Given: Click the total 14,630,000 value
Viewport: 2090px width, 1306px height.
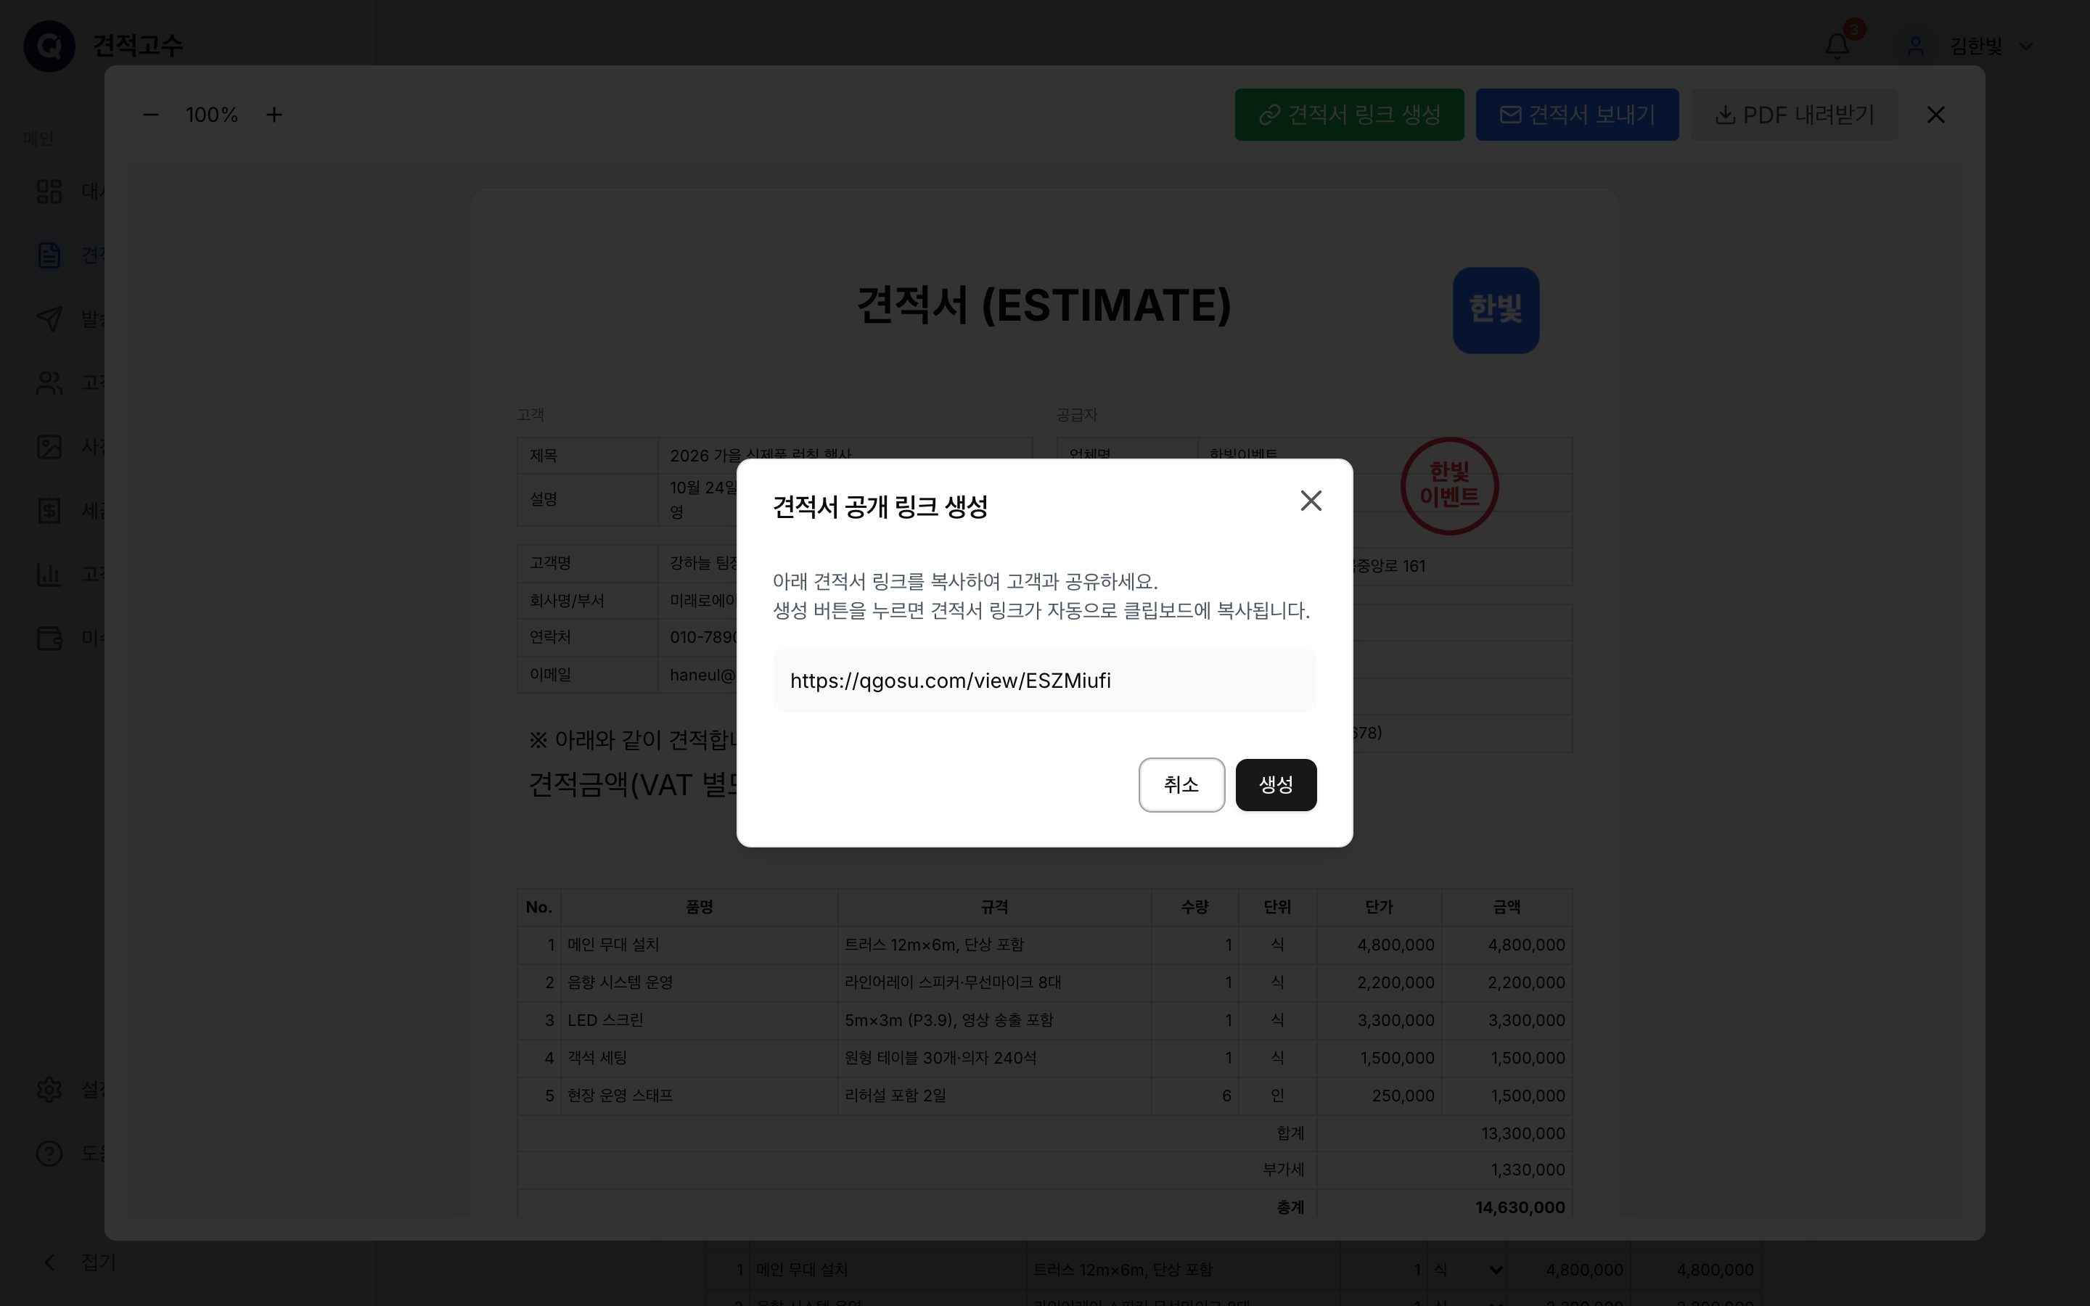Looking at the screenshot, I should pyautogui.click(x=1520, y=1207).
